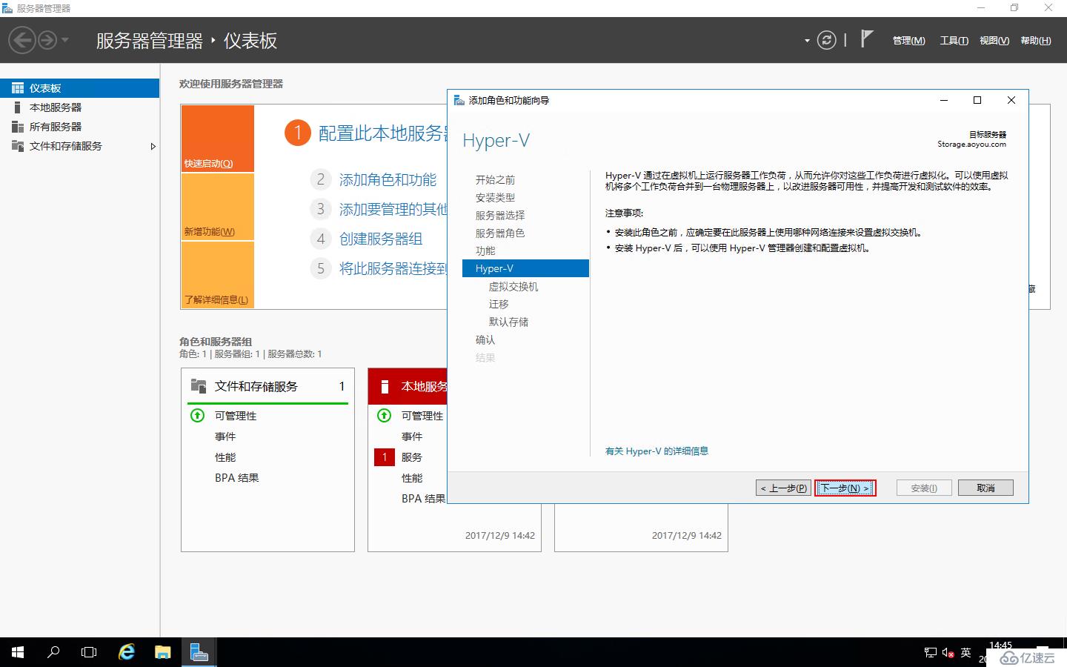Click the red 1 badge beside 服务

pyautogui.click(x=385, y=457)
